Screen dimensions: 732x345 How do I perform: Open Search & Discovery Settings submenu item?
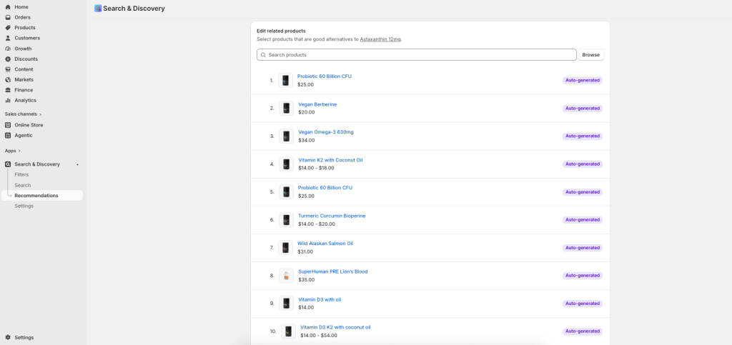click(x=24, y=206)
